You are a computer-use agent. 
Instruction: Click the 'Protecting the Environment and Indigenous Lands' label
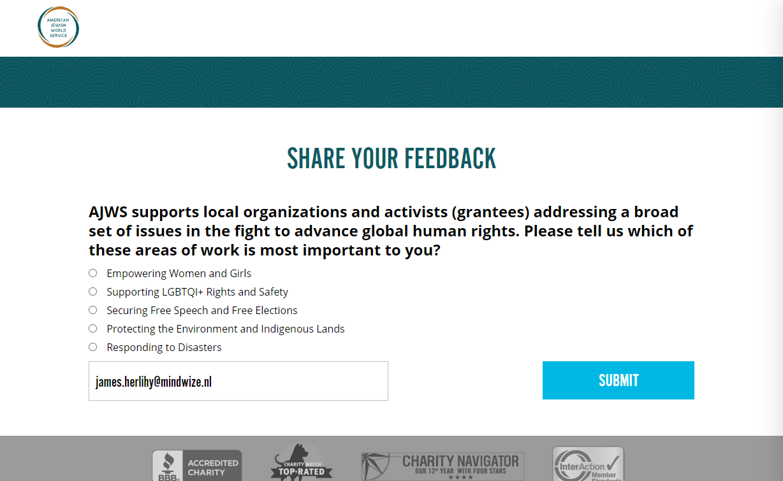pos(225,329)
